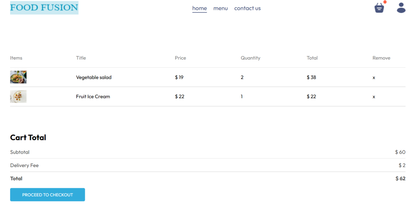Click the Fruit Ice Cream thumbnail image

(18, 97)
